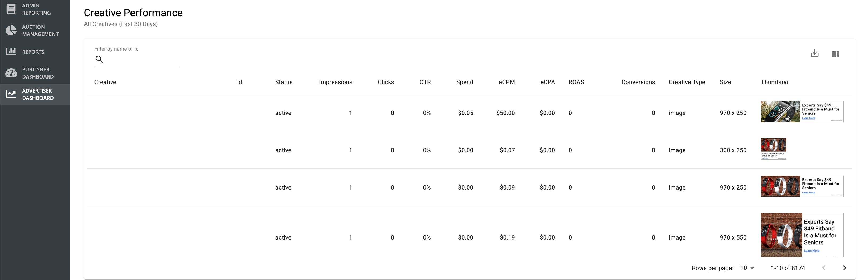
Task: Click the 300 x 250 size cell
Action: pos(733,150)
